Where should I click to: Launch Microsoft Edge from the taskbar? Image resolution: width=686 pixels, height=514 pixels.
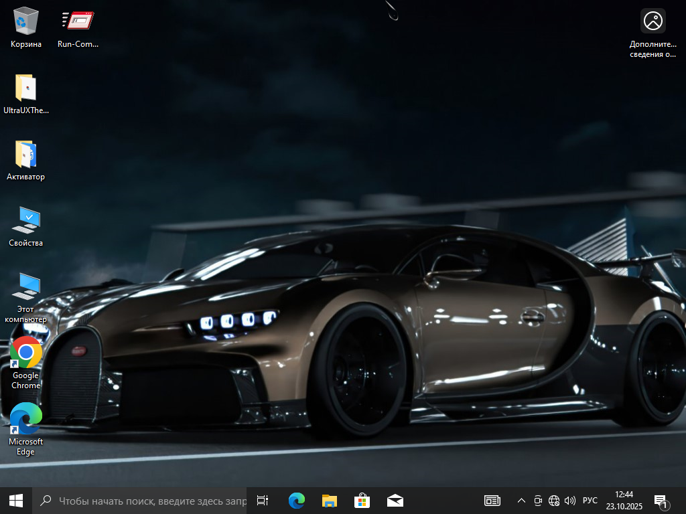tap(296, 500)
